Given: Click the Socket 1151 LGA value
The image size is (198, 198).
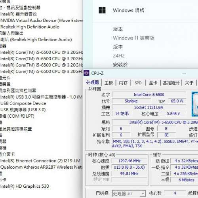Looking at the screenshot, I should click(149, 107).
